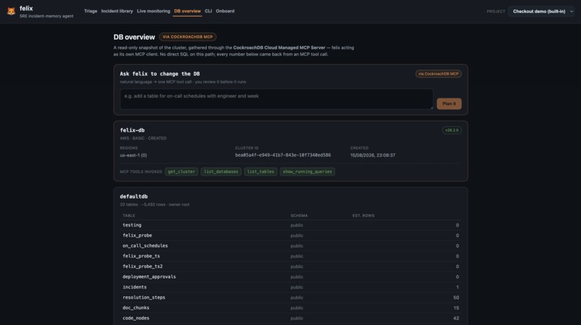Screen dimensions: 581x325
Task: Click the get_cluster tool chip
Action: click(x=181, y=172)
